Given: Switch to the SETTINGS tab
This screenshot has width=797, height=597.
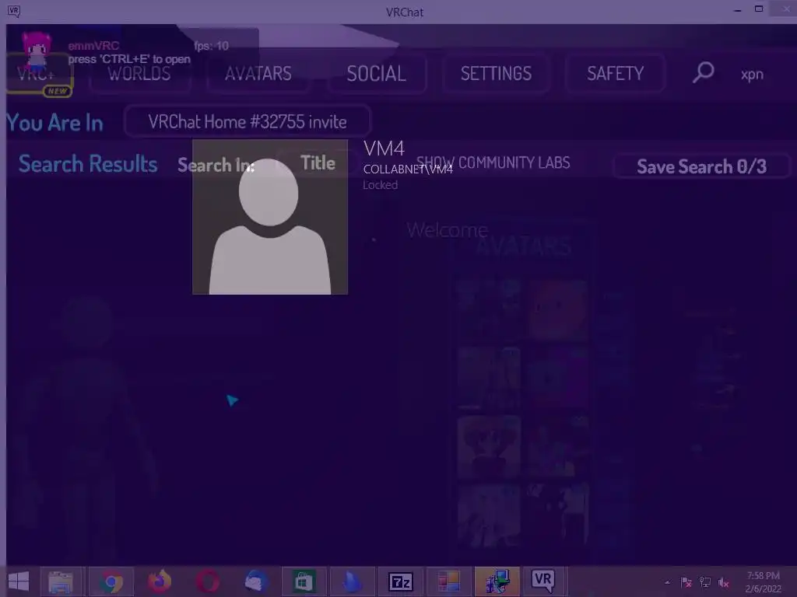Looking at the screenshot, I should coord(496,74).
